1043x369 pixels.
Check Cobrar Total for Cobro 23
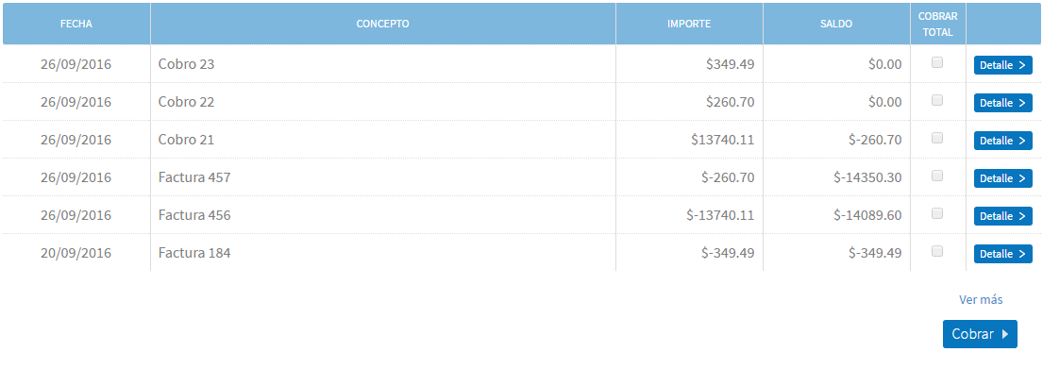pyautogui.click(x=937, y=62)
